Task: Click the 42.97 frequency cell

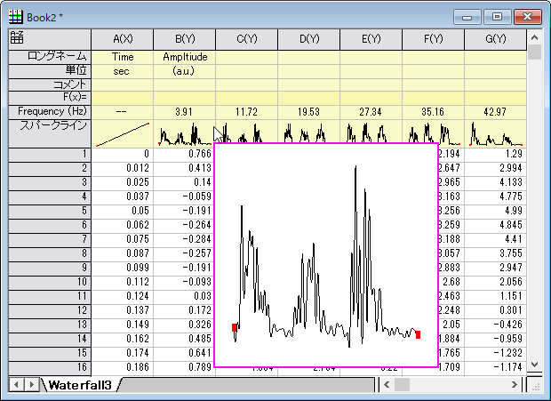Action: [496, 112]
